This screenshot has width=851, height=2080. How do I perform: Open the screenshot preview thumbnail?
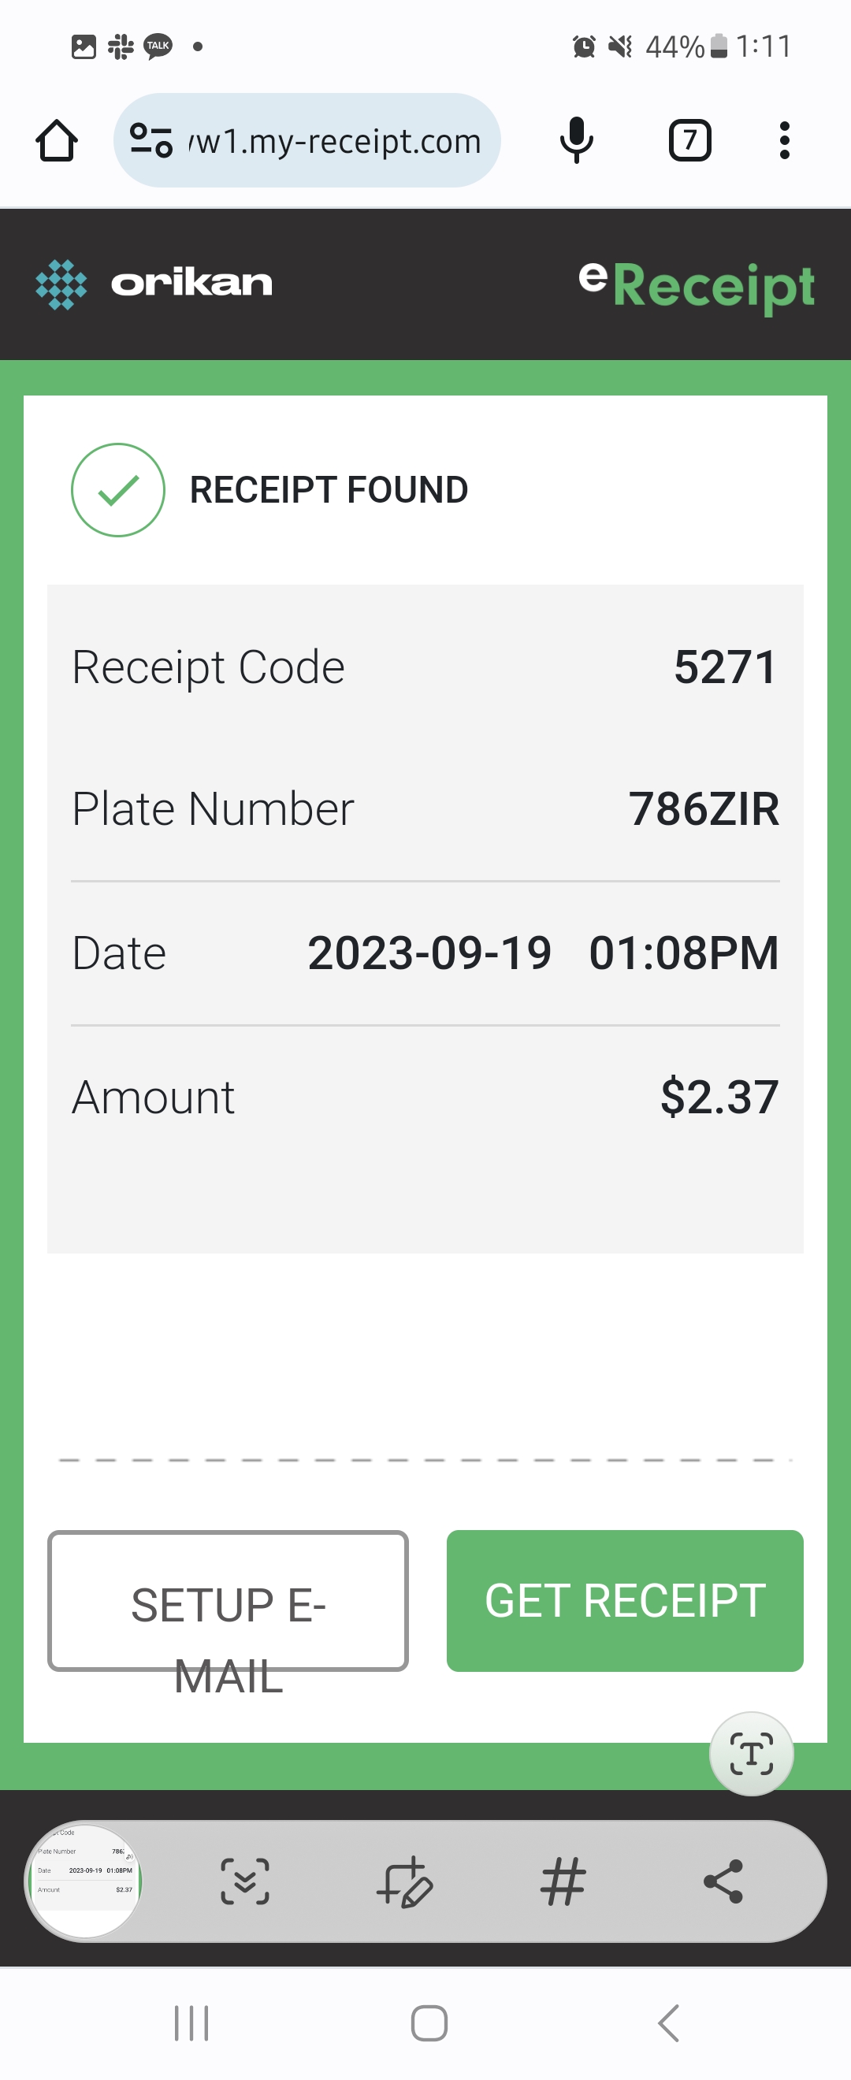click(x=85, y=1881)
